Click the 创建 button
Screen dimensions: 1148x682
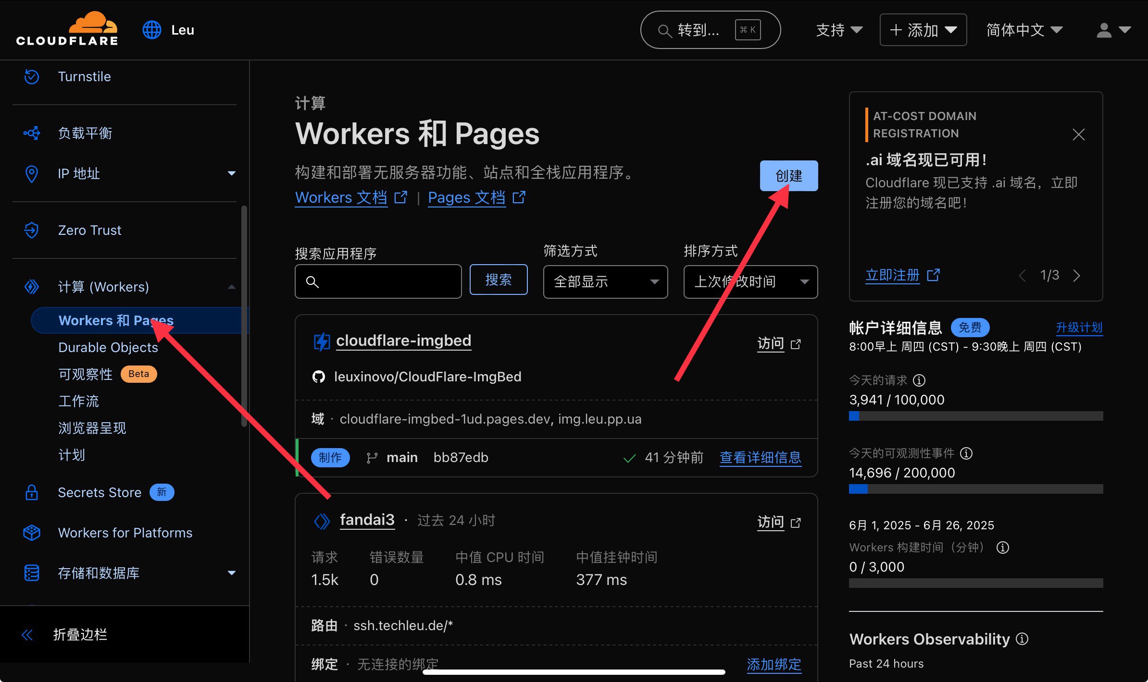coord(789,176)
